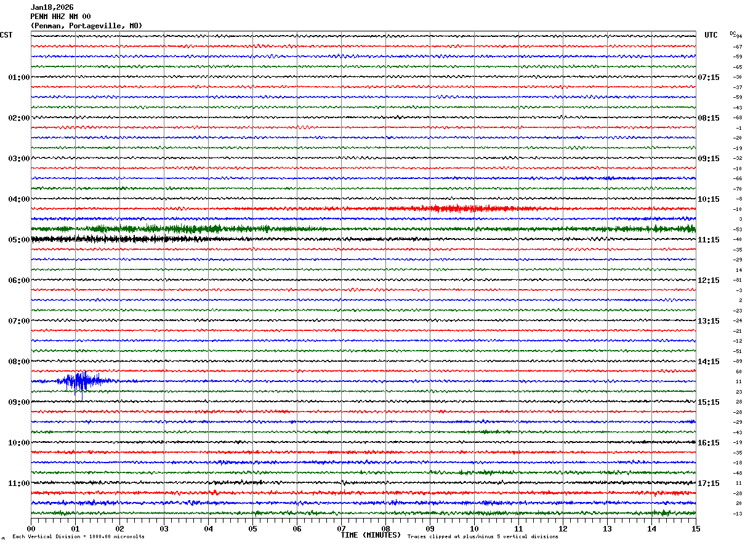Select DC offset value -70
Viewport: 745px width, 545px height.
pos(736,189)
